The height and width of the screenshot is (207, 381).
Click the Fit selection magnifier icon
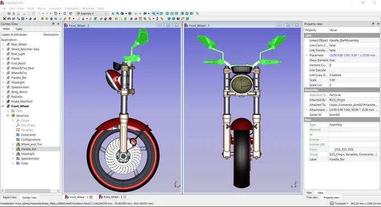pyautogui.click(x=118, y=13)
